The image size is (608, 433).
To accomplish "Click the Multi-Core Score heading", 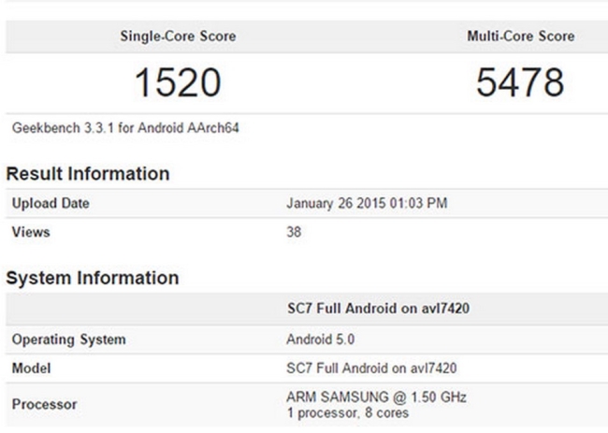I will click(x=520, y=36).
